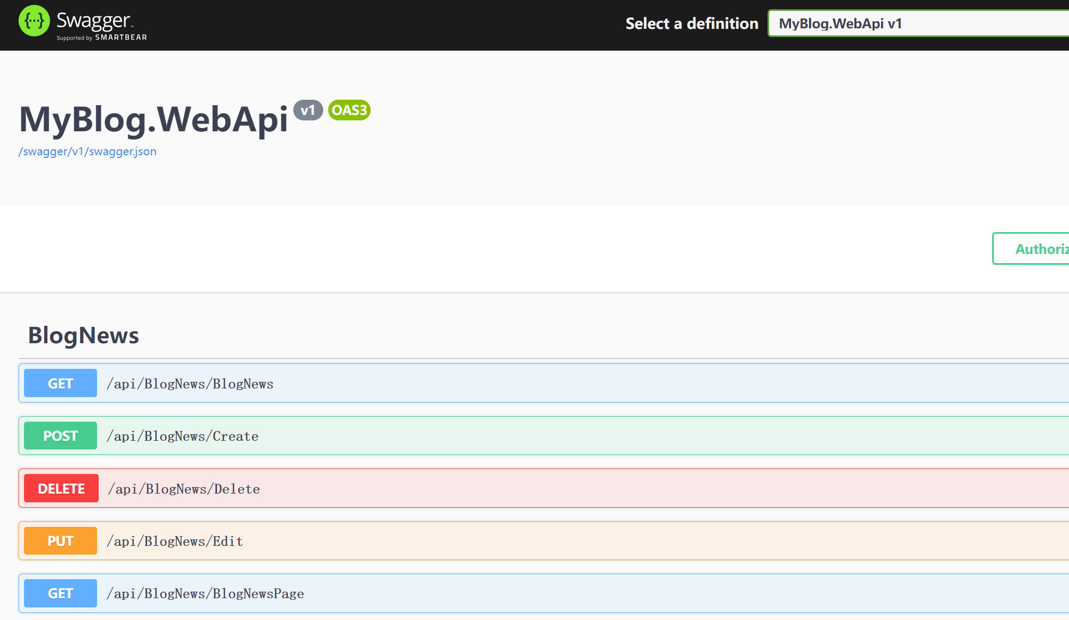
Task: Click the MyBlog.WebApi page title
Action: 154,119
